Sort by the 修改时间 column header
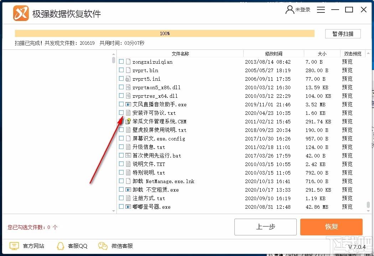 click(x=274, y=54)
